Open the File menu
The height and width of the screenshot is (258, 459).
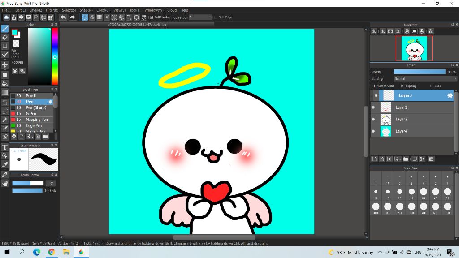(6, 10)
